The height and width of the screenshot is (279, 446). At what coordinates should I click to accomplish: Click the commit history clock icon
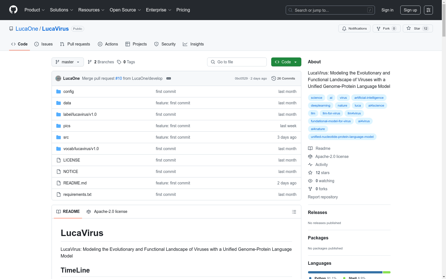pyautogui.click(x=274, y=78)
